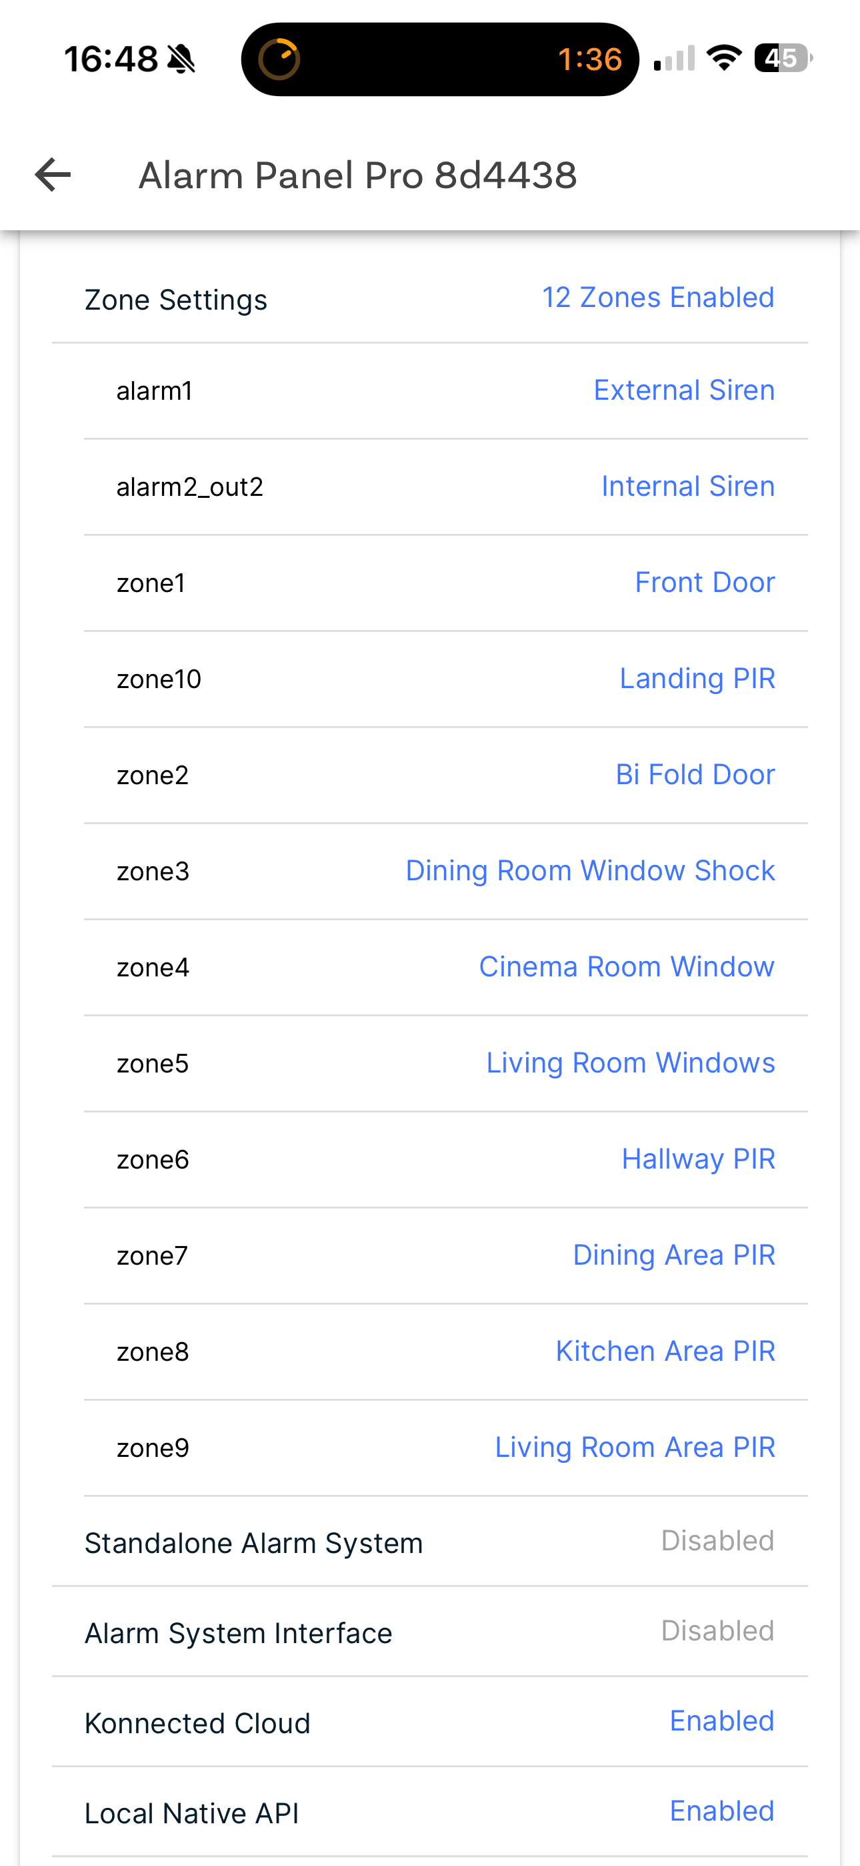
Task: Select the Dining Area PIR zone
Action: [x=673, y=1255]
